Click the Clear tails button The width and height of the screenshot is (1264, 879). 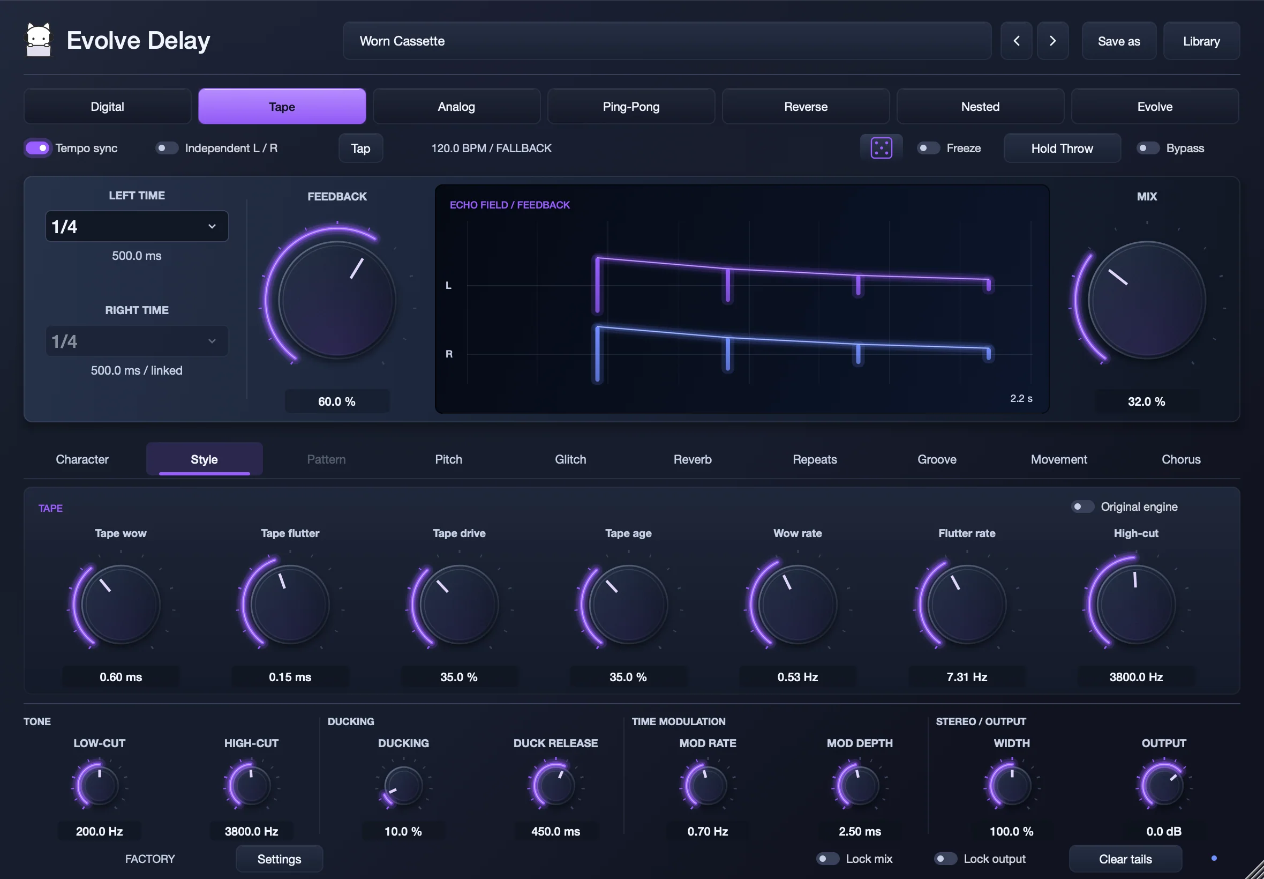tap(1125, 859)
